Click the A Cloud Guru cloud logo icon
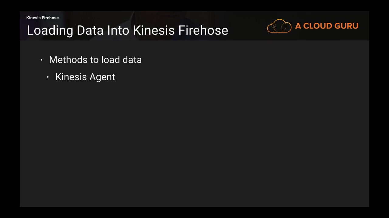 (279, 26)
